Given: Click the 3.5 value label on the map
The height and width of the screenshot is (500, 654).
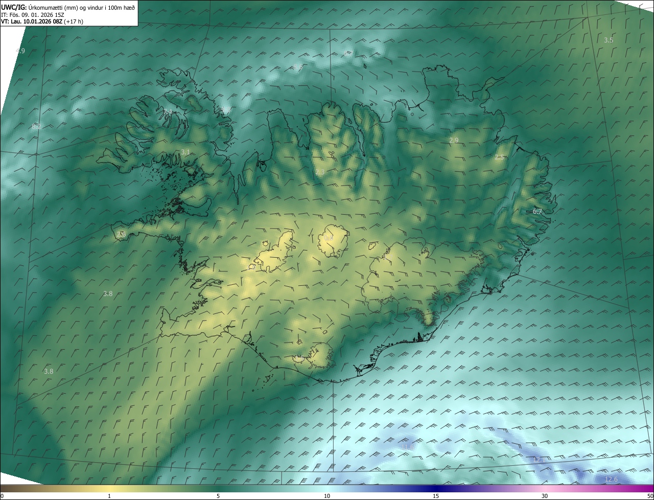Looking at the screenshot, I should (609, 40).
